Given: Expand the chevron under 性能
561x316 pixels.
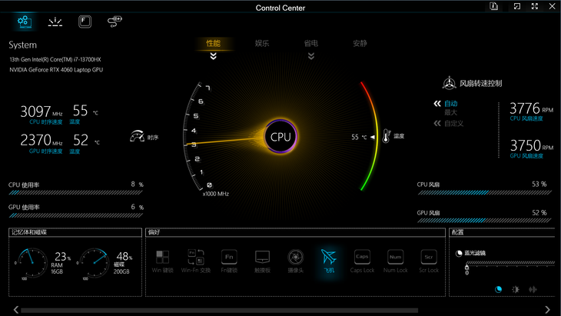Looking at the screenshot, I should click(213, 56).
